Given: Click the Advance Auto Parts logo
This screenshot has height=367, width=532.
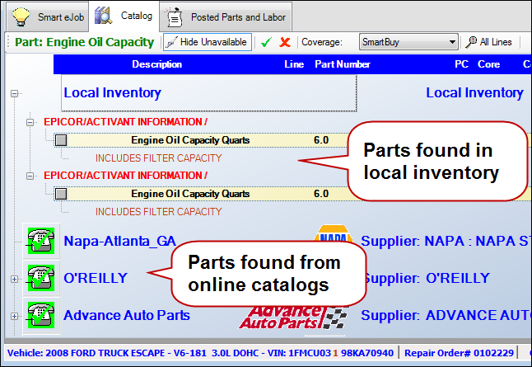Looking at the screenshot, I should pos(284,315).
